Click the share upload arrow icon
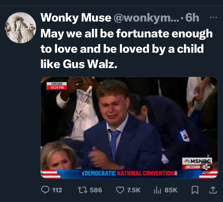Image resolution: width=223 pixels, height=202 pixels. click(213, 190)
